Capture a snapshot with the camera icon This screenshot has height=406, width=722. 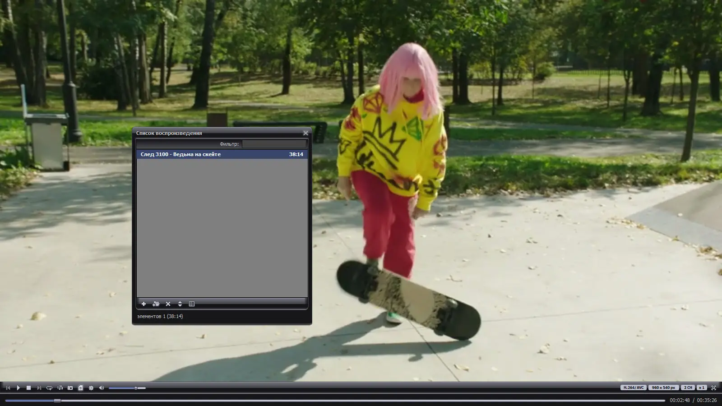(70, 388)
